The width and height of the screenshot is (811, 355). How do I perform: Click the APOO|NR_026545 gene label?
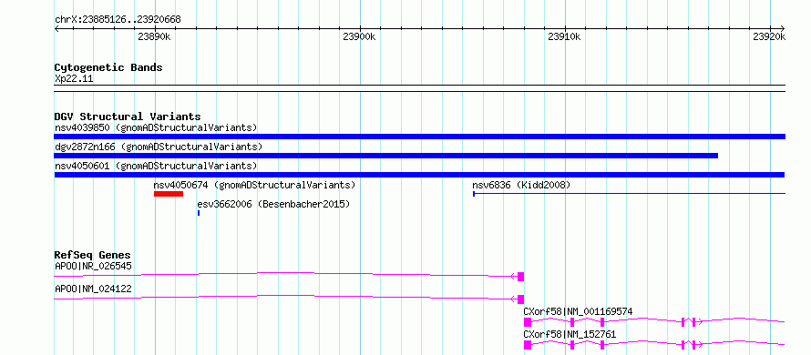[93, 267]
